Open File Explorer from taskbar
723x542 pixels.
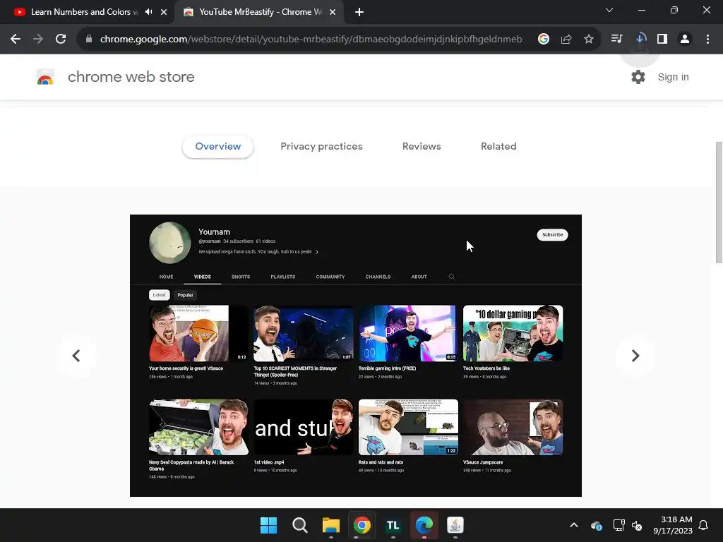(x=330, y=525)
